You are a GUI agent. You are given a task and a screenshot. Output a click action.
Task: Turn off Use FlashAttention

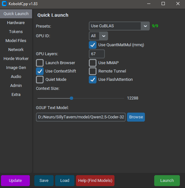[93, 80]
